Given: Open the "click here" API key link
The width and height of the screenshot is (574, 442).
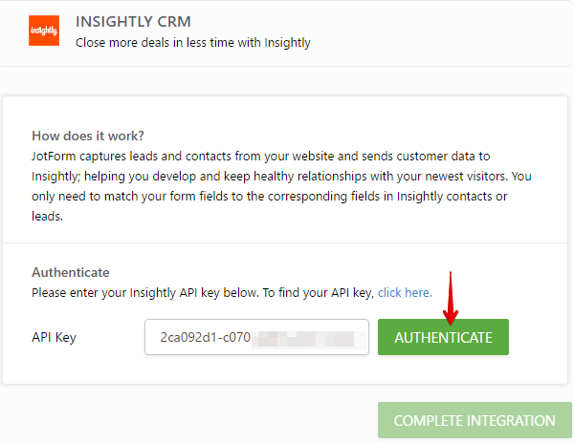Looking at the screenshot, I should coord(405,292).
